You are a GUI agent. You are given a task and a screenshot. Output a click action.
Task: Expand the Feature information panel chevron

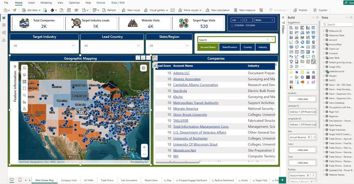(15, 67)
